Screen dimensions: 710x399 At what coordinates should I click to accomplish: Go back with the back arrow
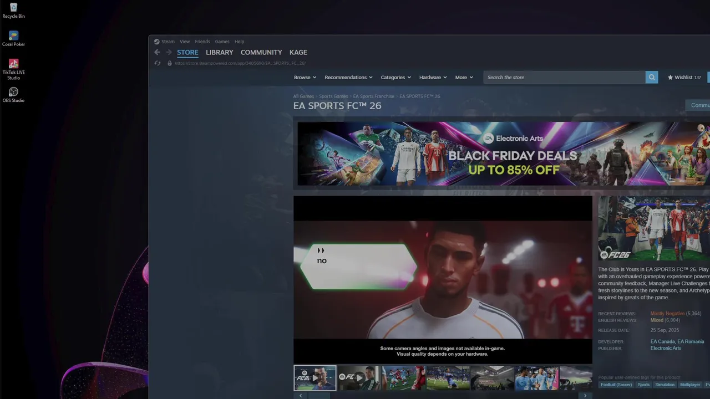click(158, 52)
